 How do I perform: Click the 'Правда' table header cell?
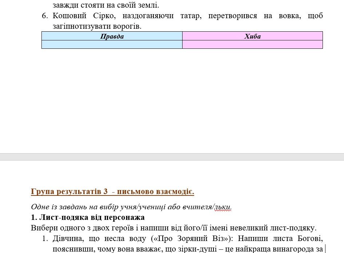(x=112, y=36)
